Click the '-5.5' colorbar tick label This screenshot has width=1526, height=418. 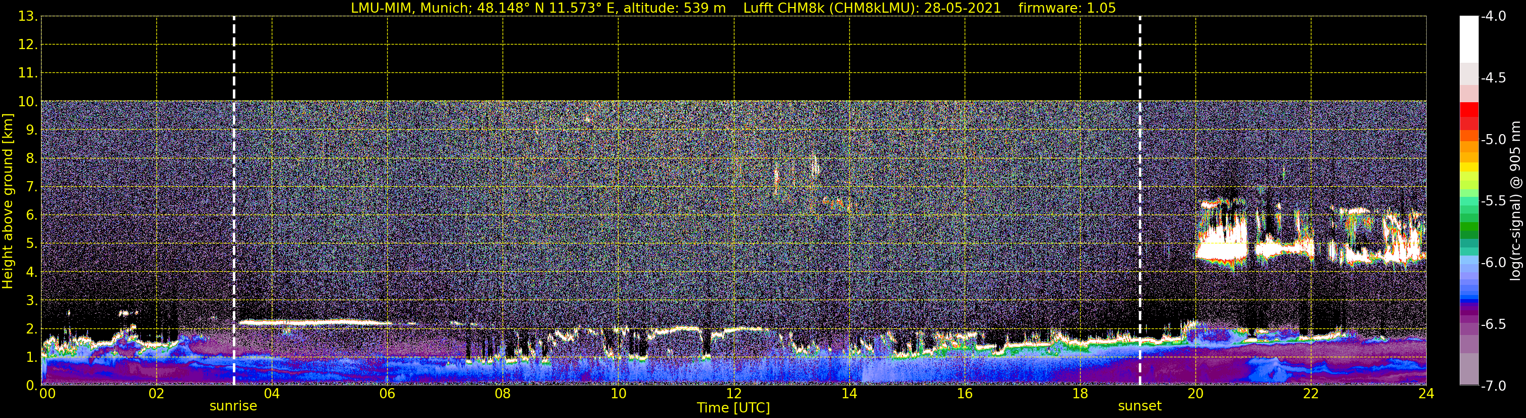pyautogui.click(x=1494, y=201)
